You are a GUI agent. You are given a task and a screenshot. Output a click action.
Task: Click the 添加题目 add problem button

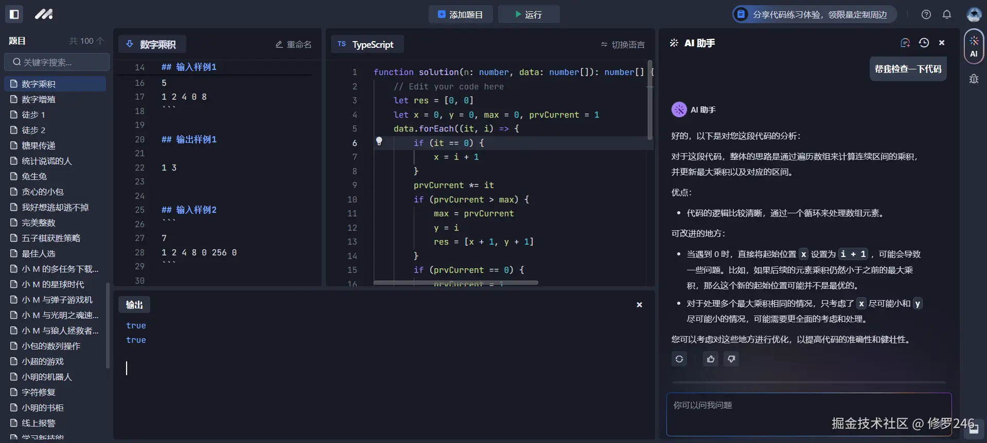tap(460, 14)
